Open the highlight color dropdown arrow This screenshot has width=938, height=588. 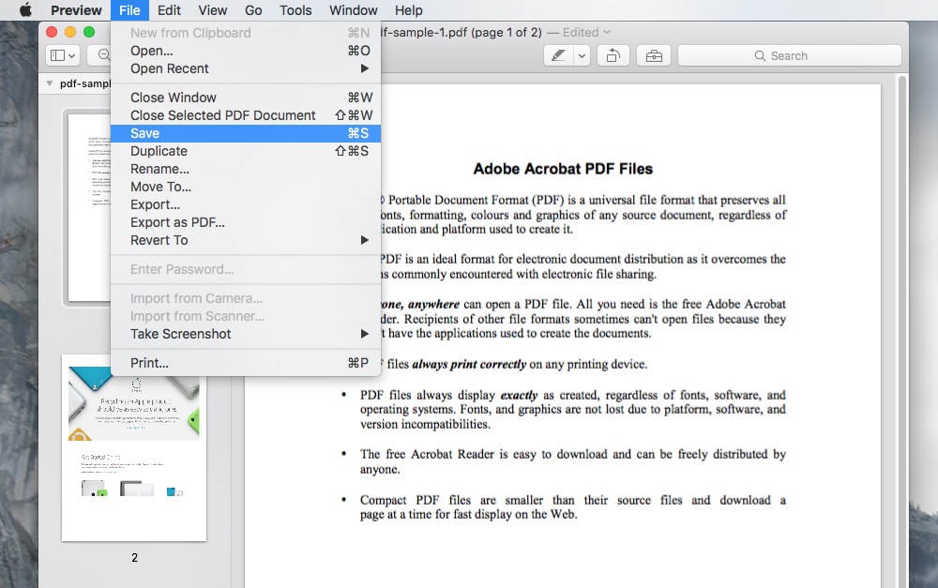[582, 55]
